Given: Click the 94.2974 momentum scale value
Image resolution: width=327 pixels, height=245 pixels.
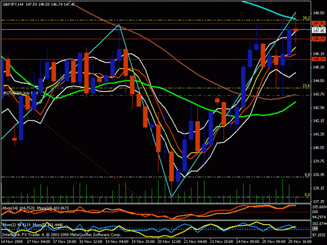Looking at the screenshot, I should [319, 217].
